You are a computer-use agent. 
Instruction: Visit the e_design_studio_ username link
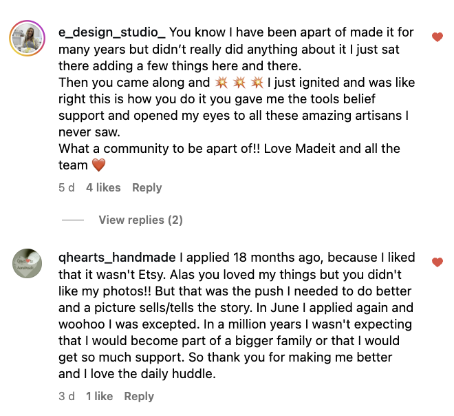[x=112, y=32]
